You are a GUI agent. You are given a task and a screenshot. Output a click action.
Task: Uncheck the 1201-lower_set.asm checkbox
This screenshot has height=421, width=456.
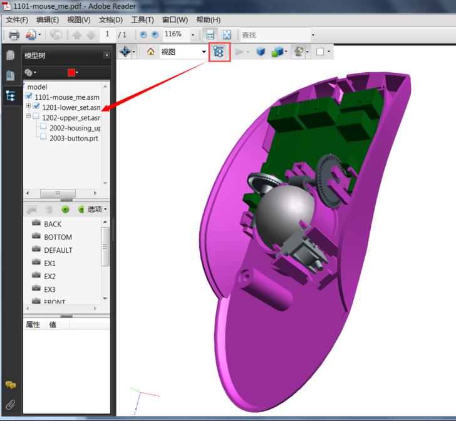click(x=36, y=107)
